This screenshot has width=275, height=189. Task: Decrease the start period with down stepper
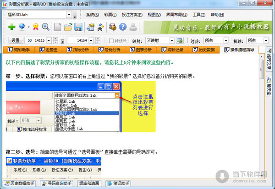click(55, 42)
